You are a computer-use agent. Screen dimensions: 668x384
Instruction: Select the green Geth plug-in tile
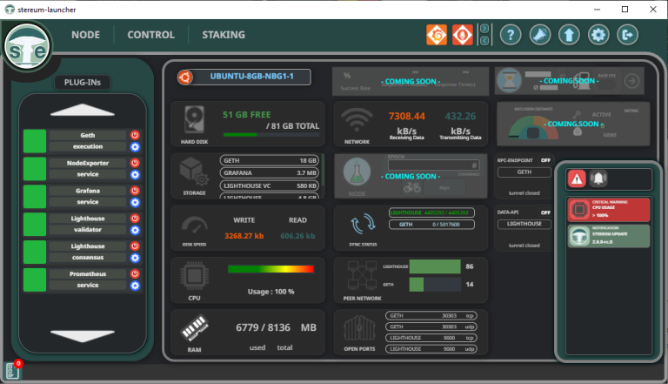35,141
